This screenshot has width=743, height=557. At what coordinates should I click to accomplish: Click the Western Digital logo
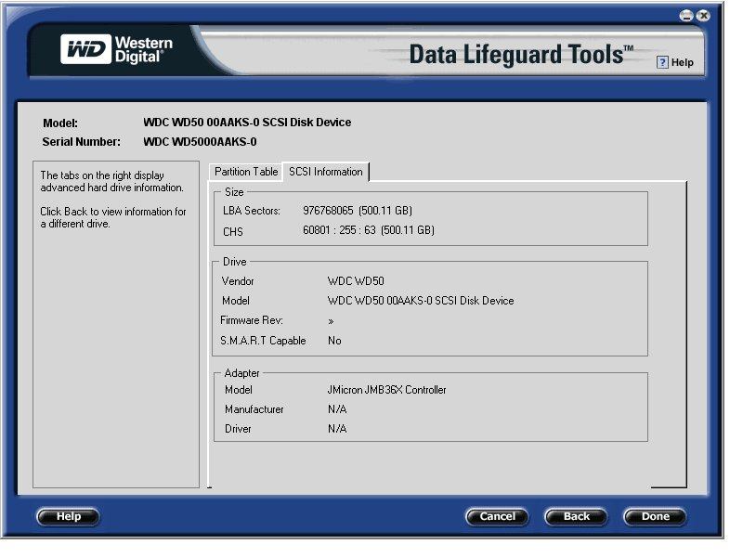click(117, 49)
